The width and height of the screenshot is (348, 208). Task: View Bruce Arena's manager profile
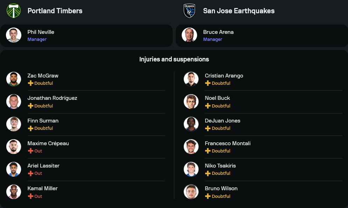[218, 32]
